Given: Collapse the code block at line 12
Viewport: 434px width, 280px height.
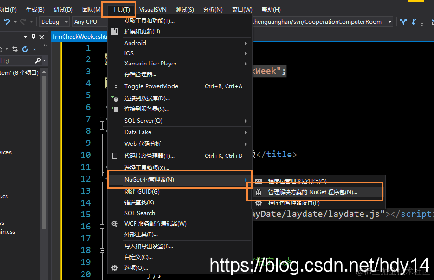Looking at the screenshot, I should 102,179.
